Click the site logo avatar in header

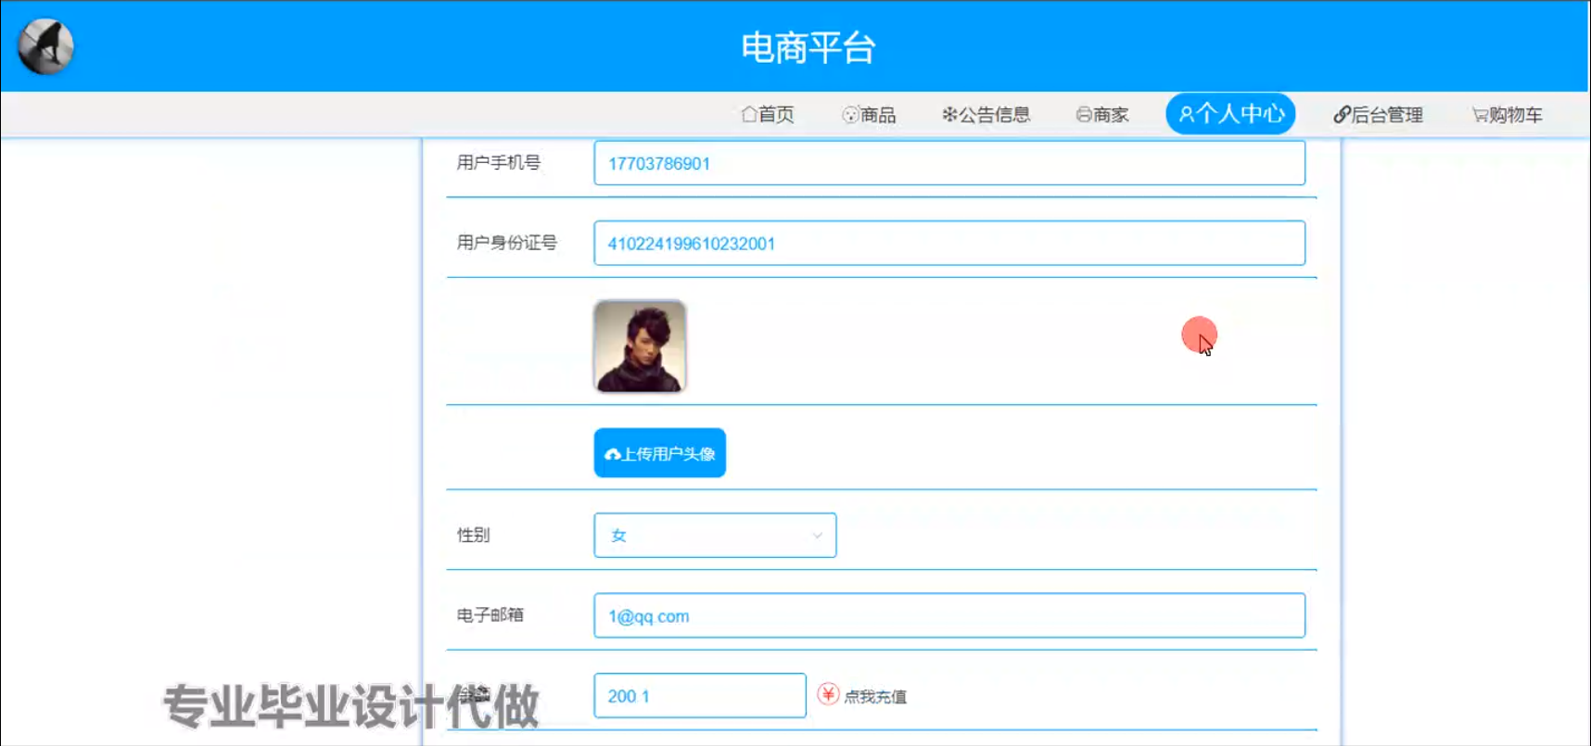tap(45, 46)
